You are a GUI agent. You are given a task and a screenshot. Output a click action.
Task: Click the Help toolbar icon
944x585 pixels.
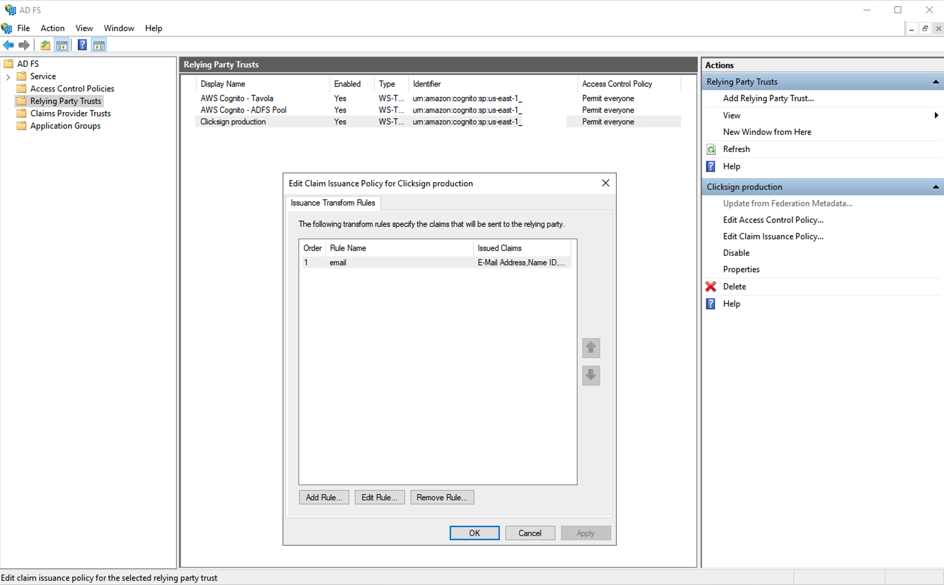click(x=82, y=45)
